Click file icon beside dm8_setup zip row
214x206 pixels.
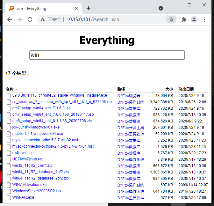[9, 121]
